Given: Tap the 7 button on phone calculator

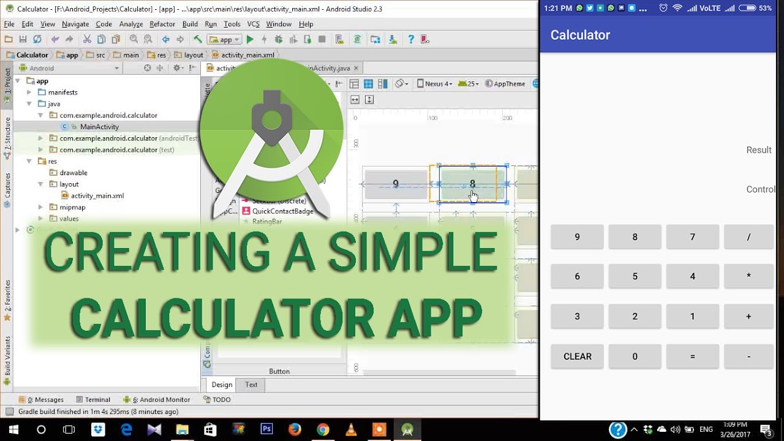Looking at the screenshot, I should click(x=693, y=237).
